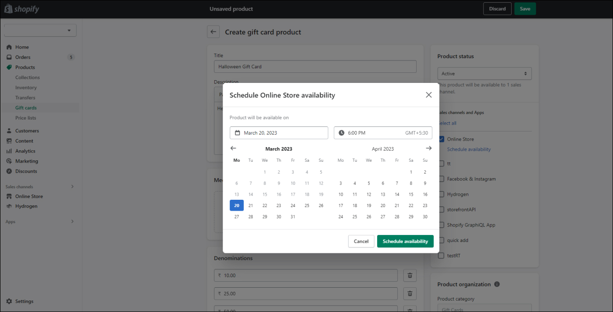Screen dimensions: 613x312
Task: Select March 25 in the calendar
Action: click(307, 205)
